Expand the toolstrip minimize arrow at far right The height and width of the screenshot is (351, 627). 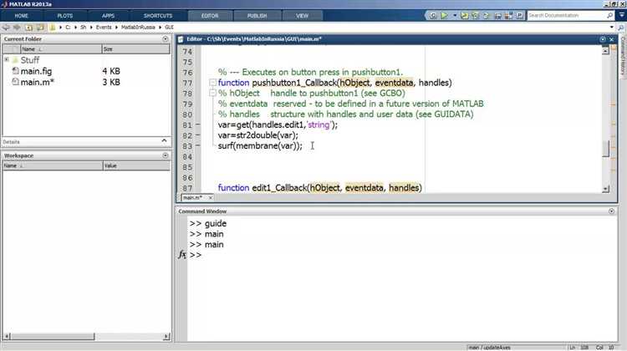point(621,15)
